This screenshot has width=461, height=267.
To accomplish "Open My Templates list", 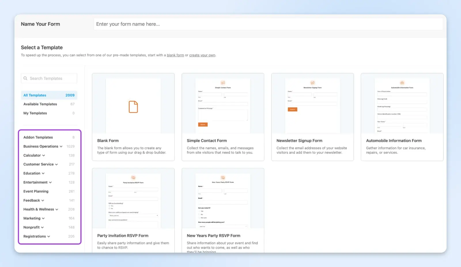I will click(x=35, y=113).
